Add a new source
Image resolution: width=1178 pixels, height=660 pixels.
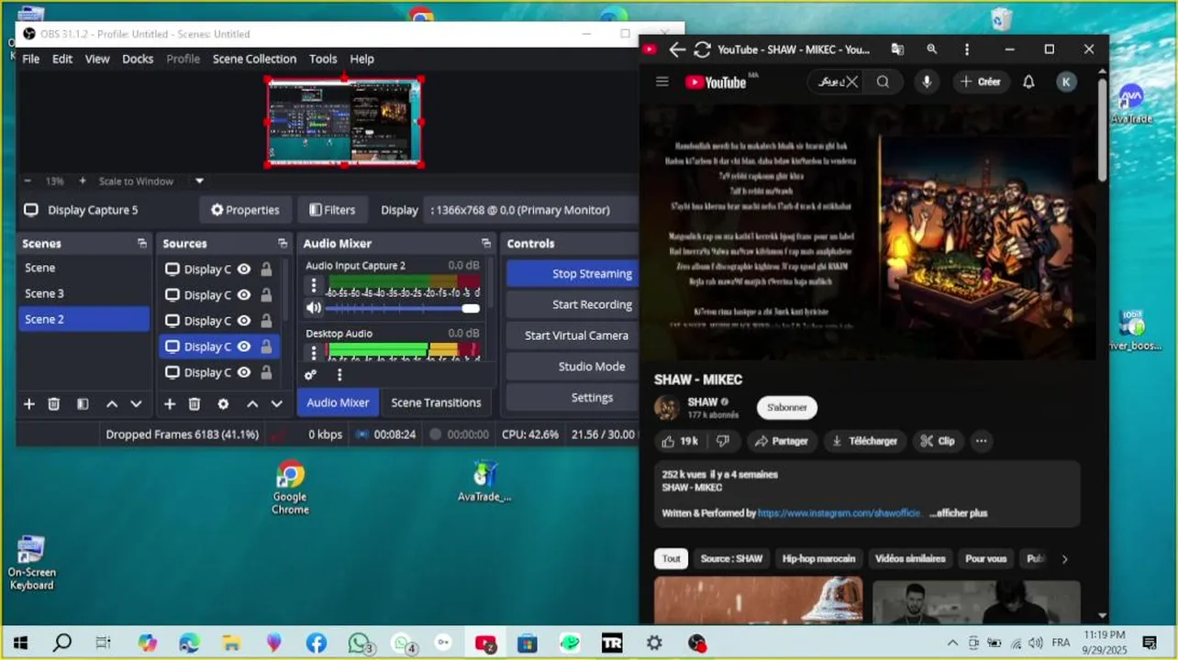tap(170, 404)
